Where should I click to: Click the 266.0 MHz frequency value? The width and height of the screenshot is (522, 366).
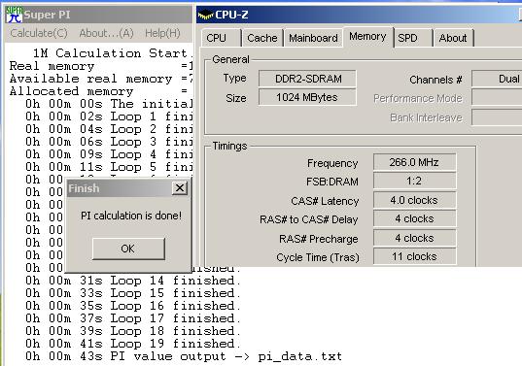414,162
